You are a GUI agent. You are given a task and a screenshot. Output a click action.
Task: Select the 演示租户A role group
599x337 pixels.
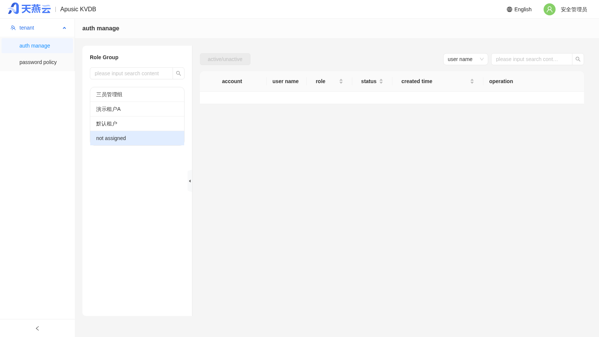click(137, 109)
